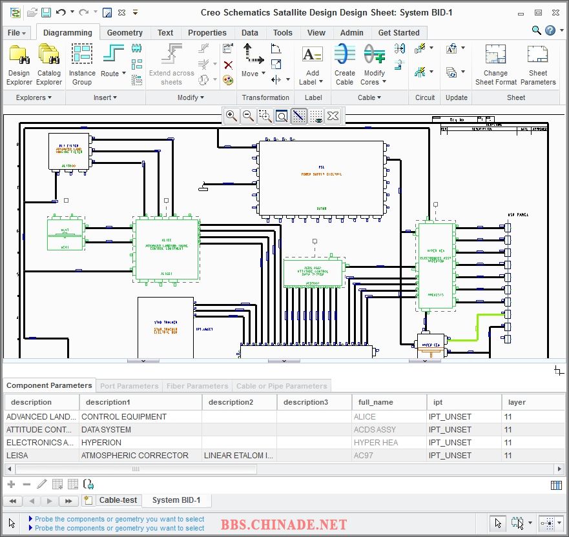This screenshot has width=569, height=537.
Task: Open Sheet Parameters
Action: tap(538, 65)
